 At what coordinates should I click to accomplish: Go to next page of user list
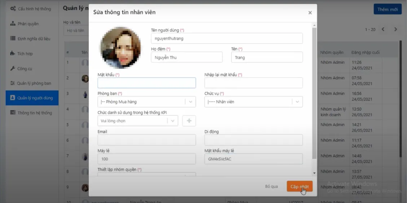(x=395, y=29)
